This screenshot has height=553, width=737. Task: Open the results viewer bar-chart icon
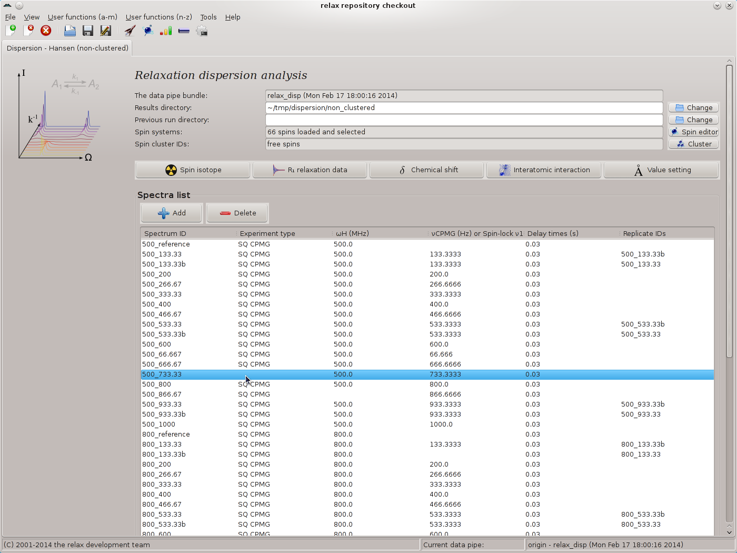[166, 31]
